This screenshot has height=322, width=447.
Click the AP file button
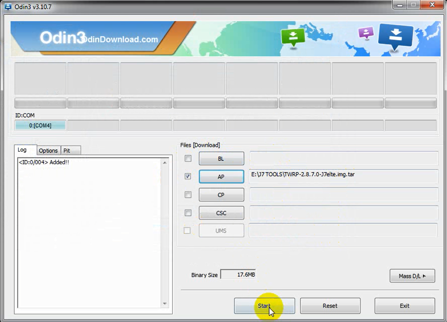click(x=222, y=177)
